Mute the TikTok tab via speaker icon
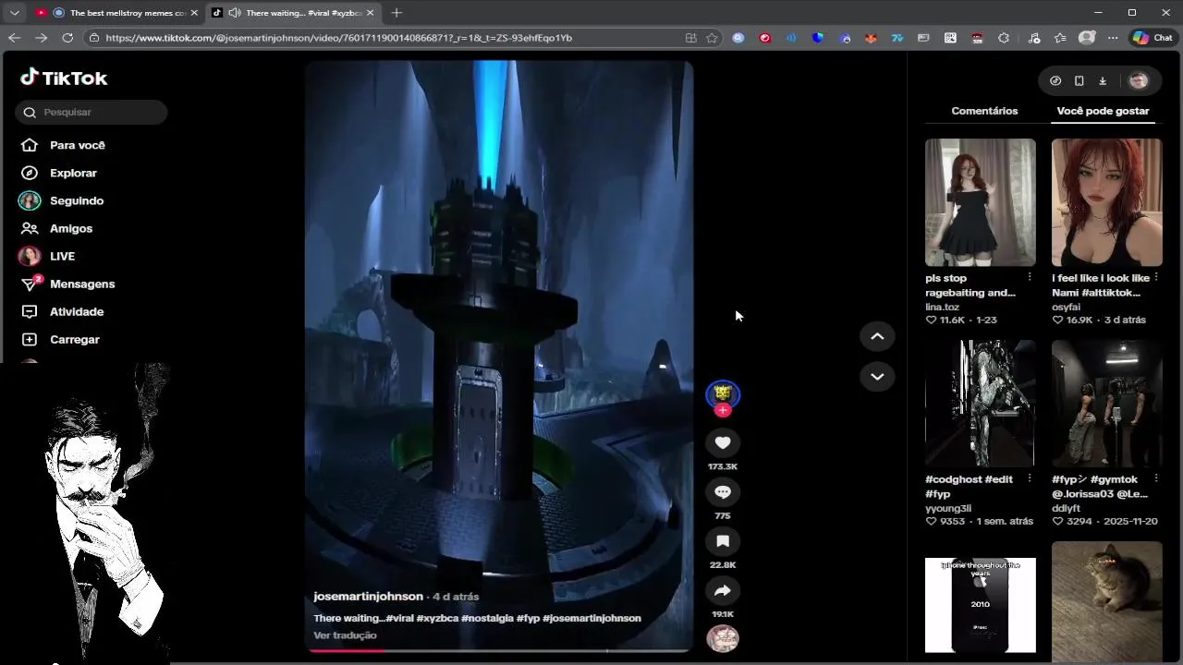 tap(234, 13)
